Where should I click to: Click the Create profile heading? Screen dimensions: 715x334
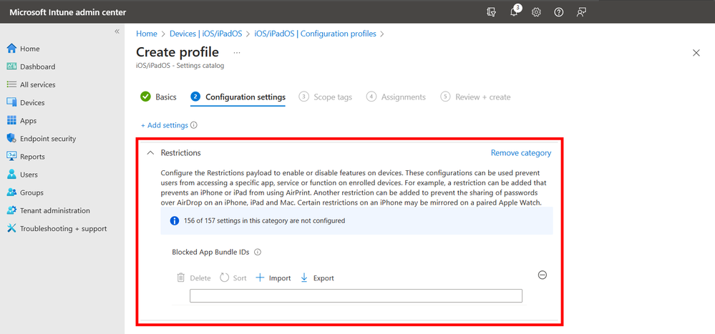(177, 52)
